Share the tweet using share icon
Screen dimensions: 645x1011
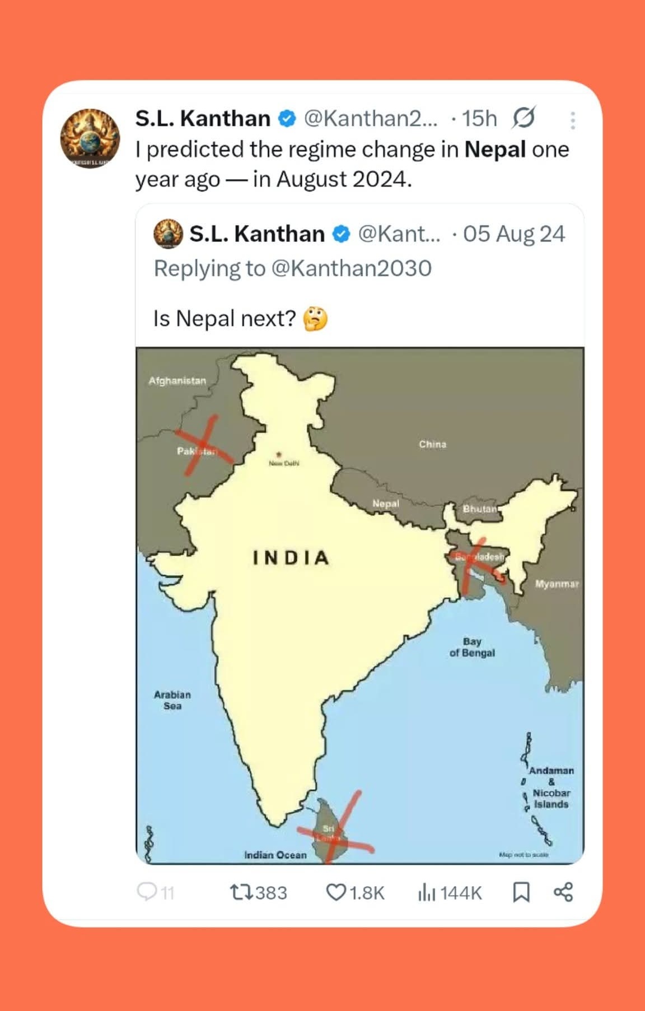pos(563,892)
